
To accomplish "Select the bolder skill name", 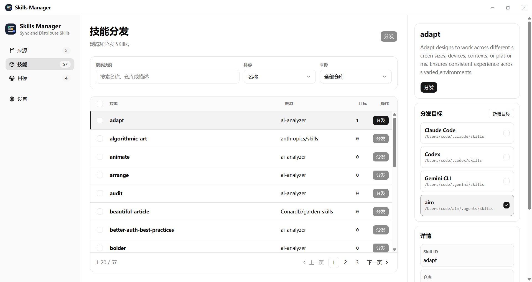I will point(118,248).
